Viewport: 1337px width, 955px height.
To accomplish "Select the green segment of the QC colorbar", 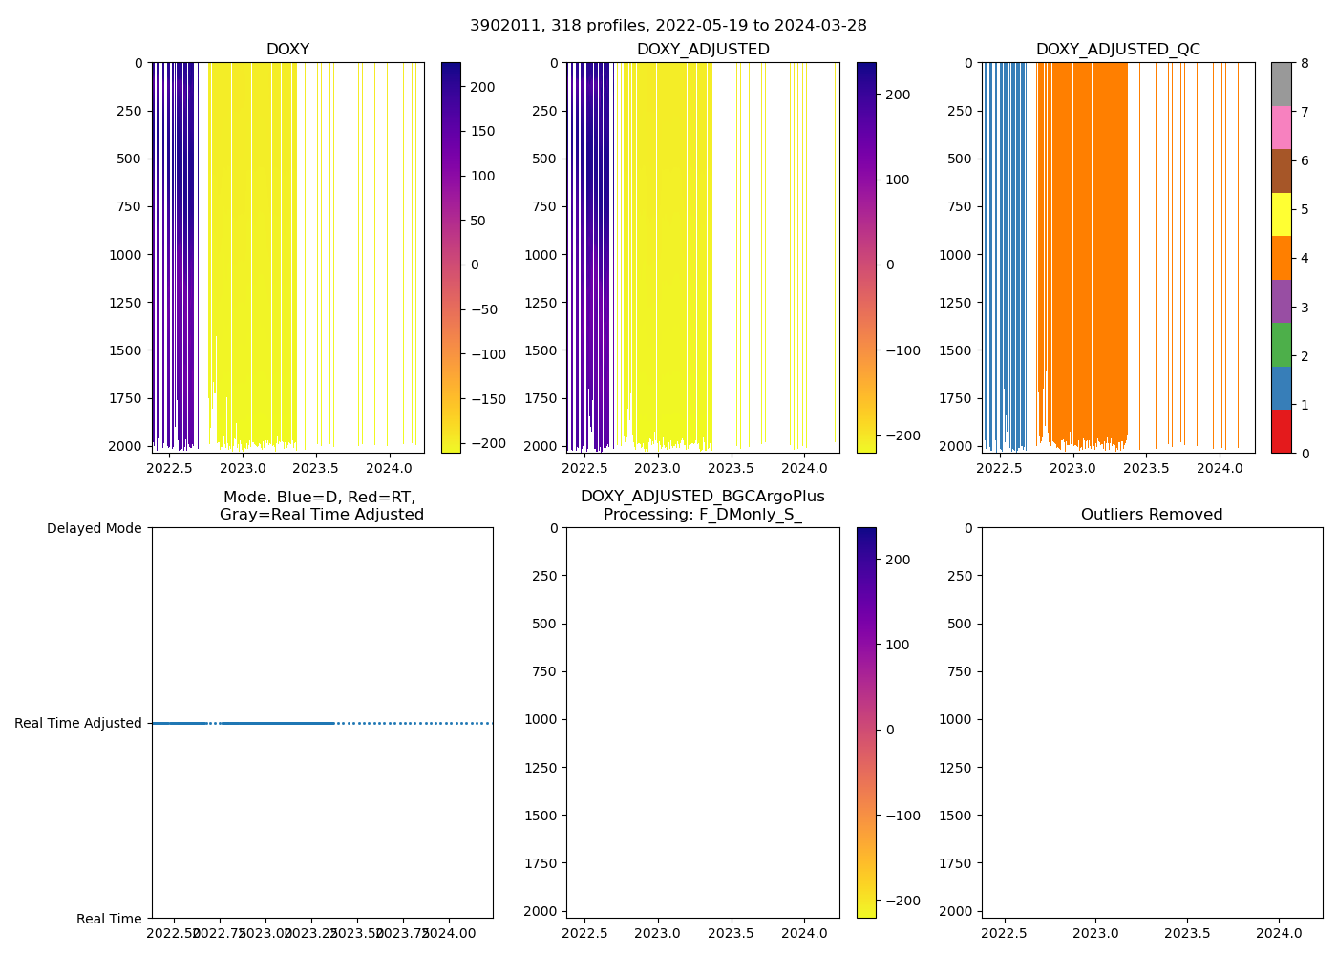I will click(1281, 345).
